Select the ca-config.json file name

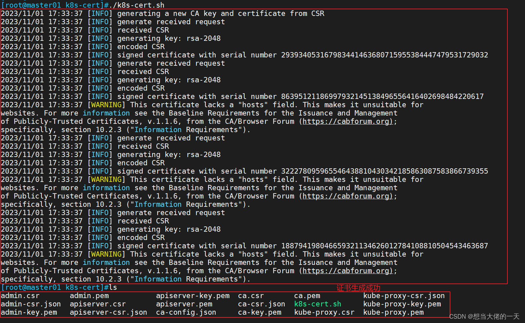click(186, 312)
